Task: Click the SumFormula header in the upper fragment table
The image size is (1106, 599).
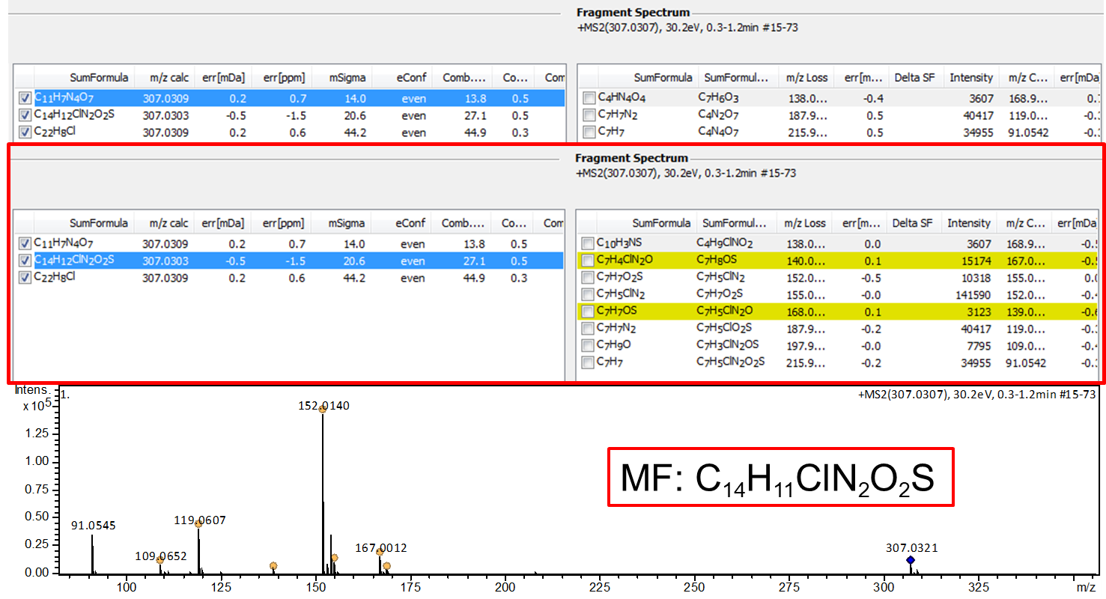Action: point(662,78)
